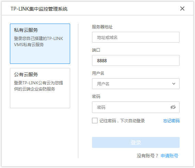Click the 记住密码，下次自动登录 label text
The width and height of the screenshot is (195, 168).
click(122, 121)
